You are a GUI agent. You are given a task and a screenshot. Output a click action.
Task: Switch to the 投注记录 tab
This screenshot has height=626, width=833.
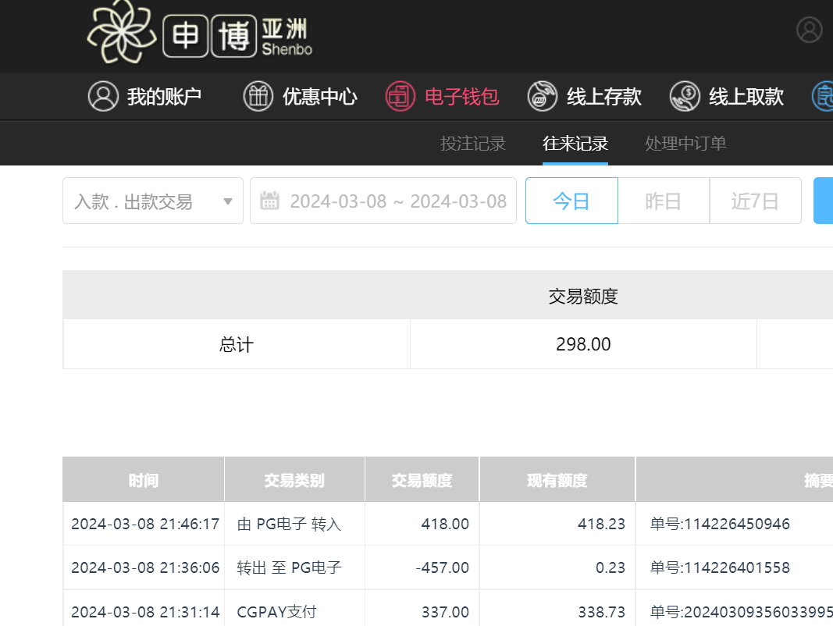[473, 144]
